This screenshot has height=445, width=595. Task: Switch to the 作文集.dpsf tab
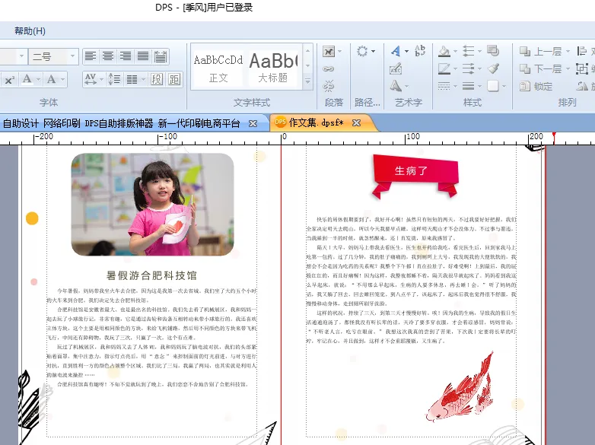tap(316, 123)
